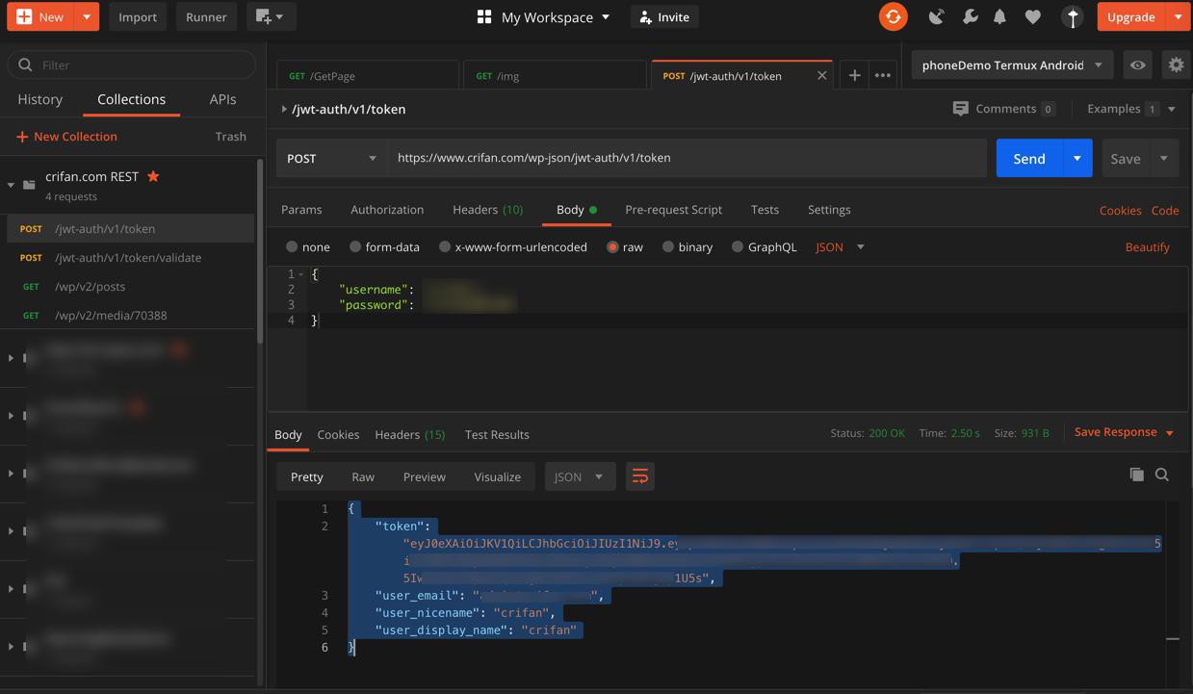Viewport: 1193px width, 694px height.
Task: Click the orange sync status icon
Action: click(893, 16)
